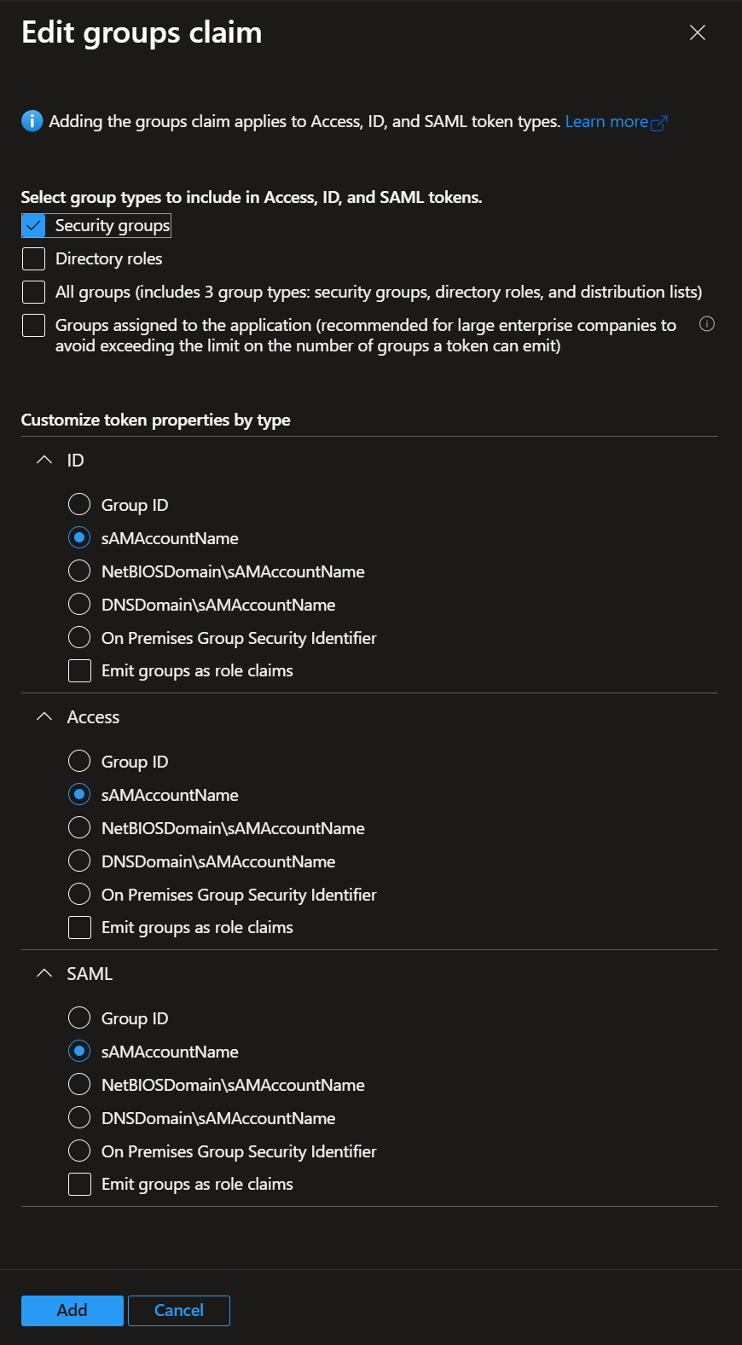Collapse the SAML token properties section
This screenshot has height=1345, width=742.
click(44, 973)
